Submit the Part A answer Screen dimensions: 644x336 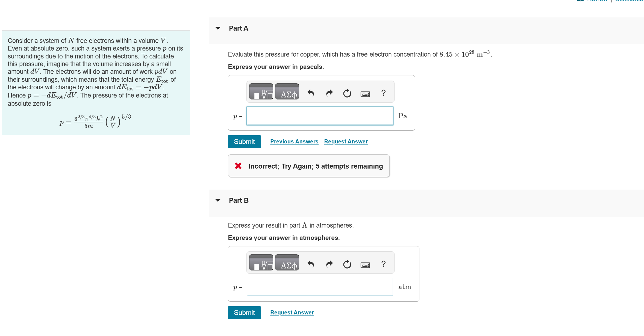(x=244, y=142)
